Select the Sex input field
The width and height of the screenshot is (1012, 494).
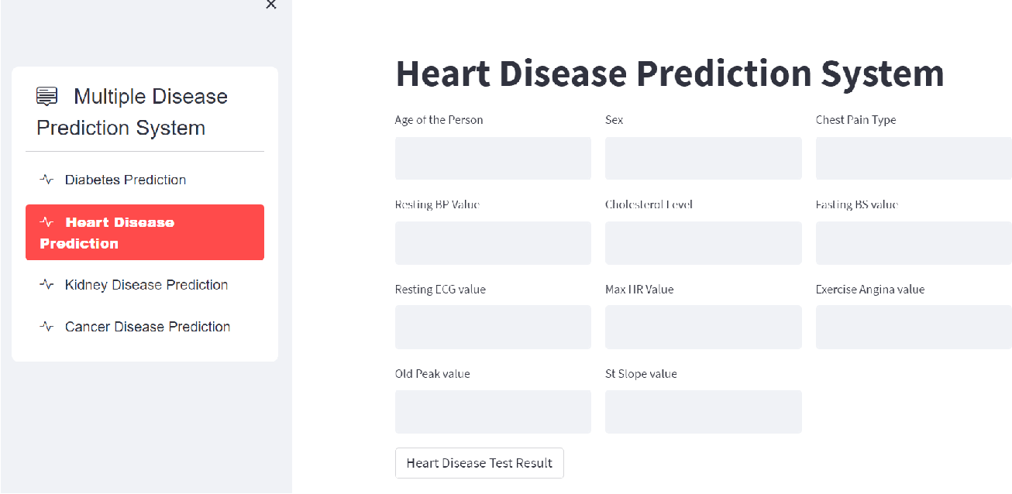703,158
